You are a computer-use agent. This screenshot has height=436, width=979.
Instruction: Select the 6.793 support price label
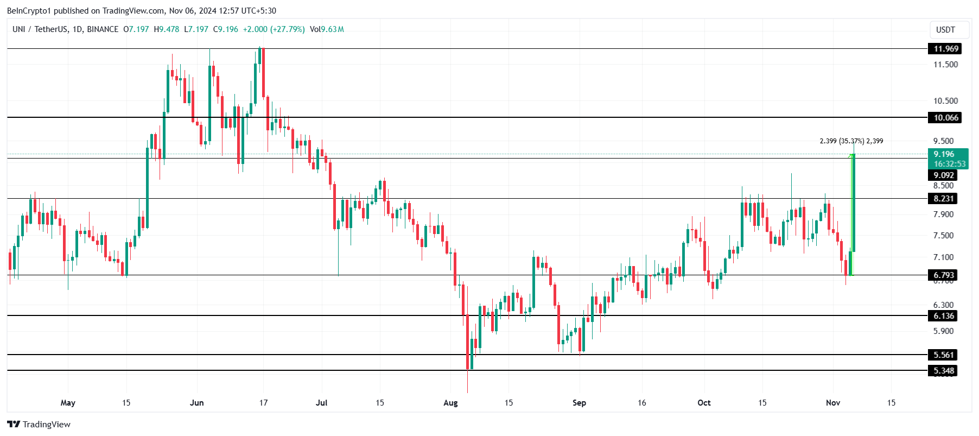944,275
